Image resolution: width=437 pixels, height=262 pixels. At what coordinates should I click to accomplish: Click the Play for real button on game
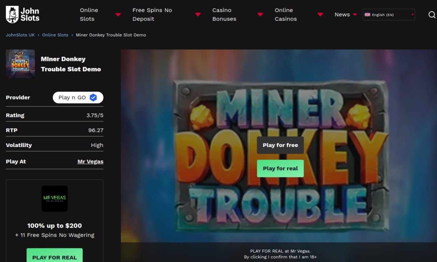pos(280,169)
